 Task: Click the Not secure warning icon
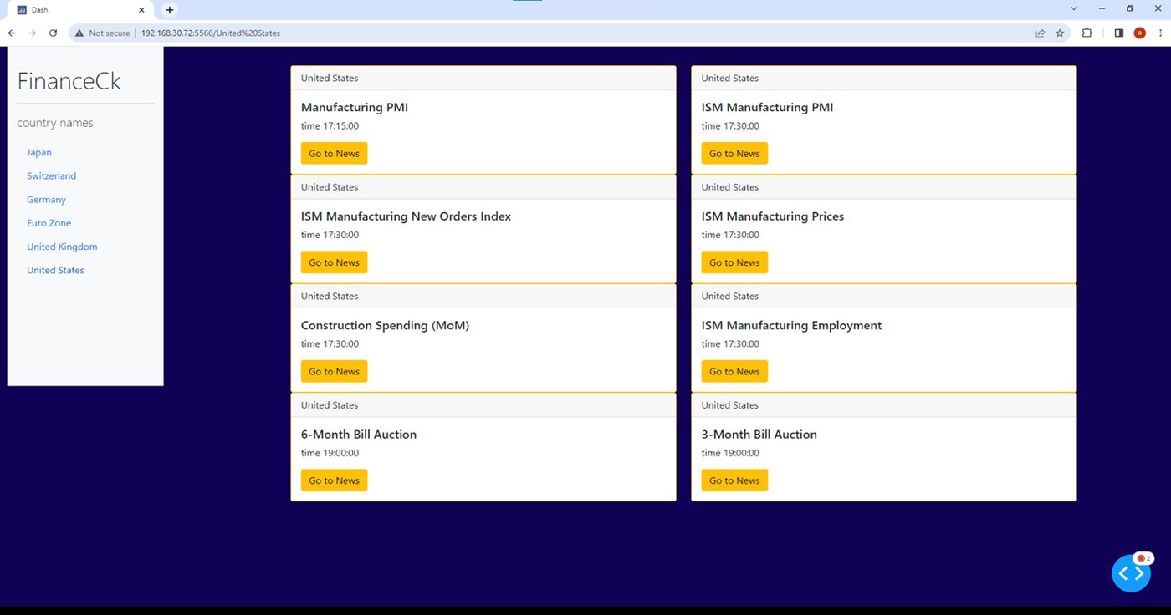click(79, 33)
